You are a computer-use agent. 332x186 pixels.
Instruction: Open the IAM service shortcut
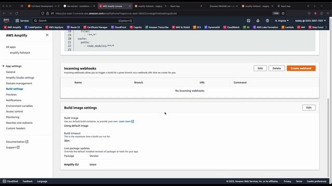[301, 27]
